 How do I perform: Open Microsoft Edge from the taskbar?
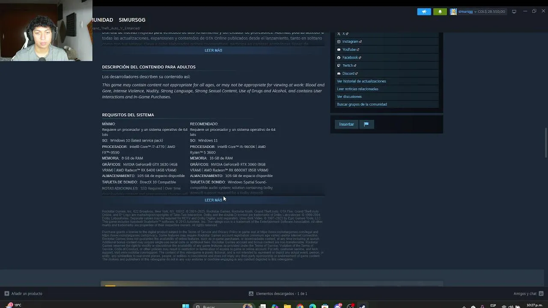click(x=313, y=306)
